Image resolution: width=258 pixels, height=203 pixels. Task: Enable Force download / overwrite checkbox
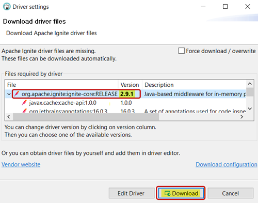[182, 51]
